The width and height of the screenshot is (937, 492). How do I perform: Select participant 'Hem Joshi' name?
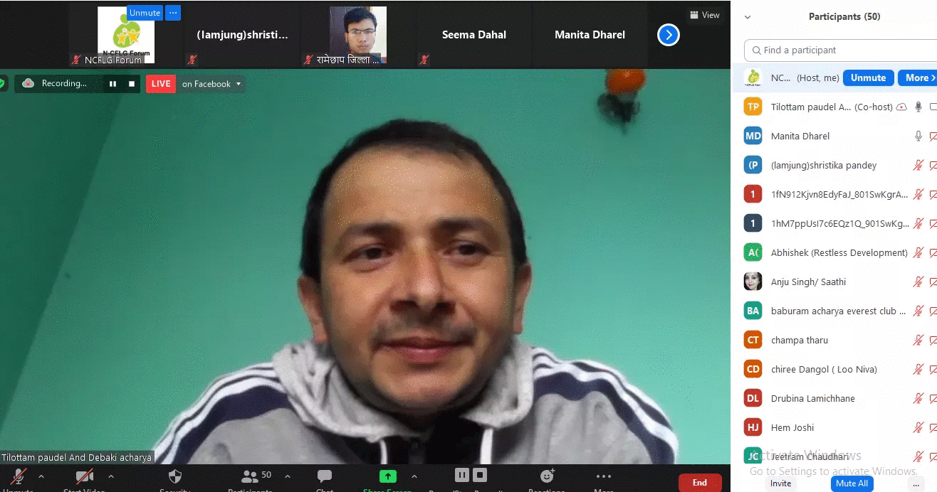pos(792,427)
